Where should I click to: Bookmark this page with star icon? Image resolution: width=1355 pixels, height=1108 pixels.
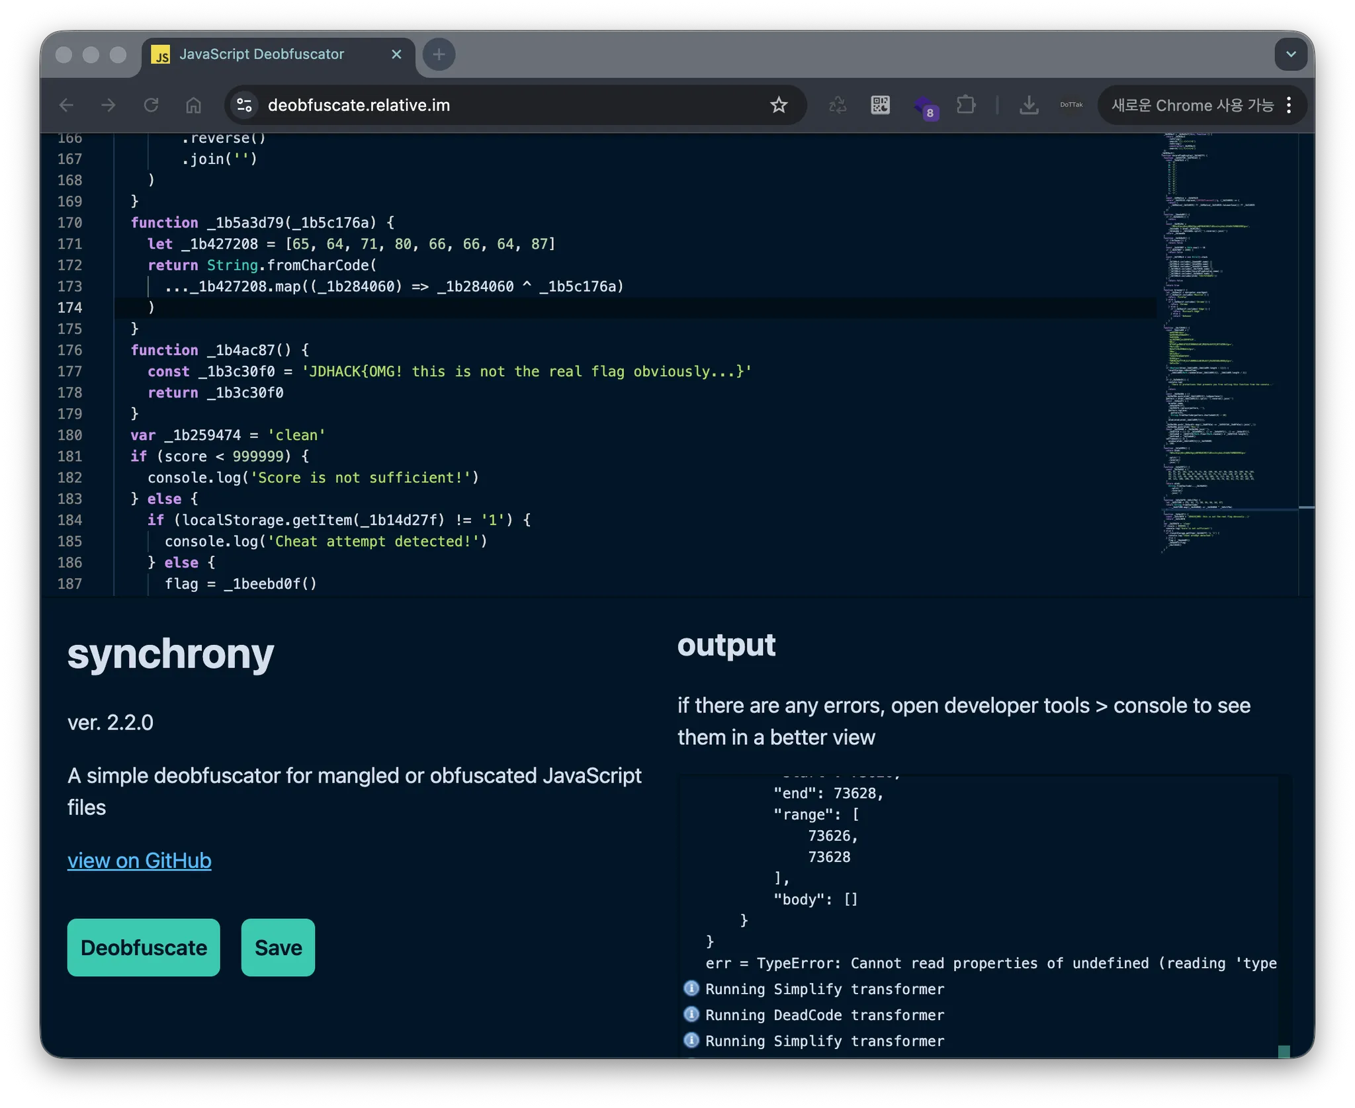click(779, 105)
